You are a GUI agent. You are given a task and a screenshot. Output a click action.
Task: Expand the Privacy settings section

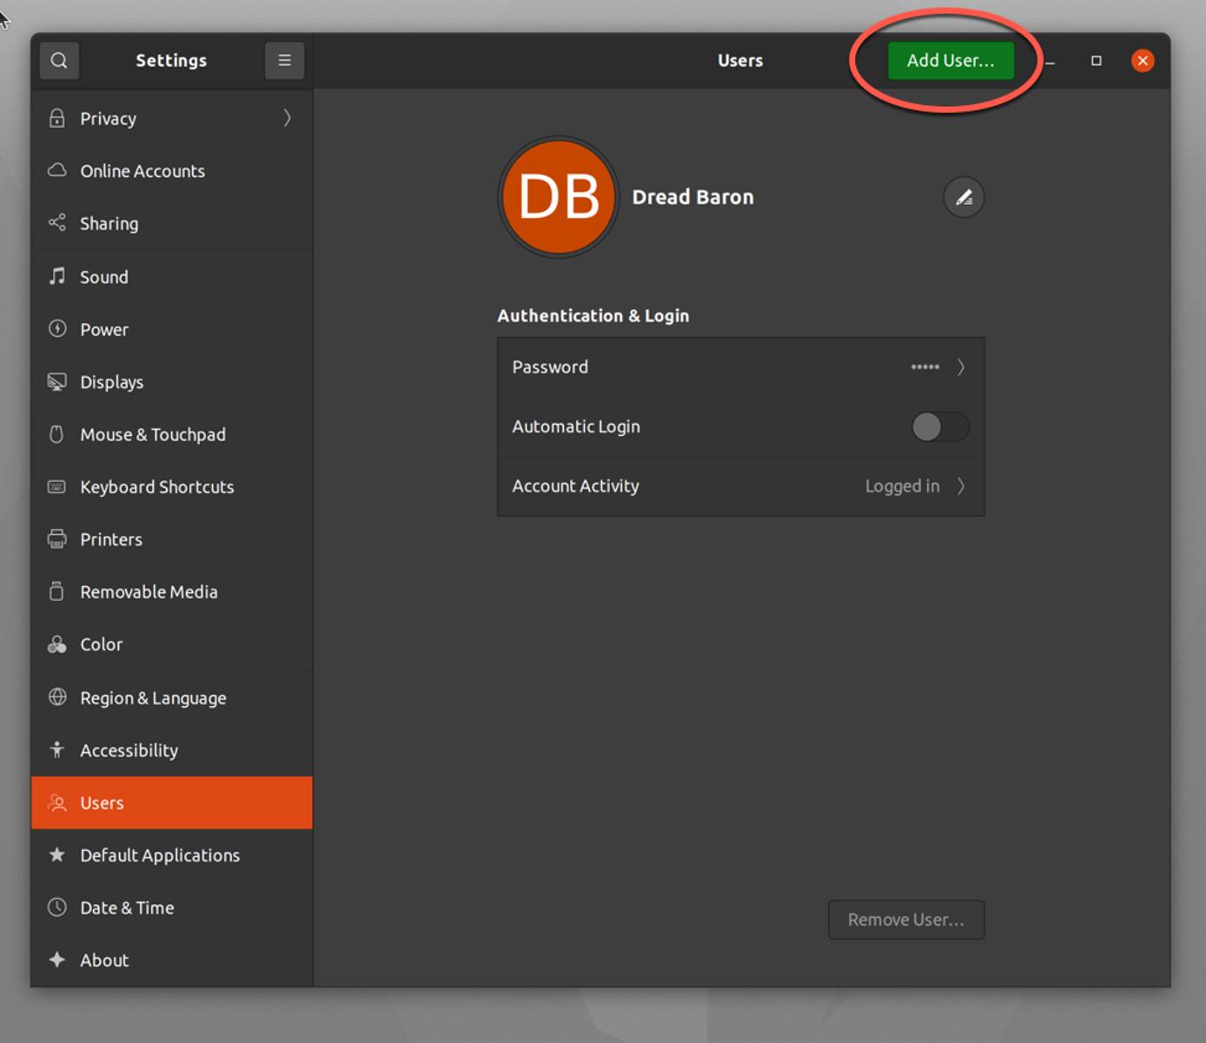[x=171, y=118]
